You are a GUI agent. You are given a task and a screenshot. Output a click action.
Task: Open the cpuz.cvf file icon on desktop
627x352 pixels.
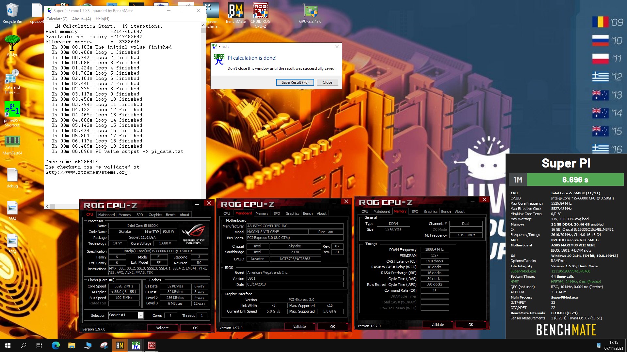[x=37, y=13]
